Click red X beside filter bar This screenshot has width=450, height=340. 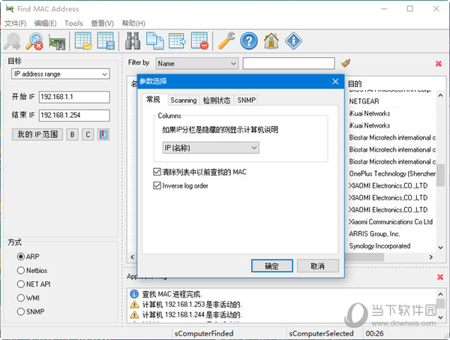(x=439, y=64)
